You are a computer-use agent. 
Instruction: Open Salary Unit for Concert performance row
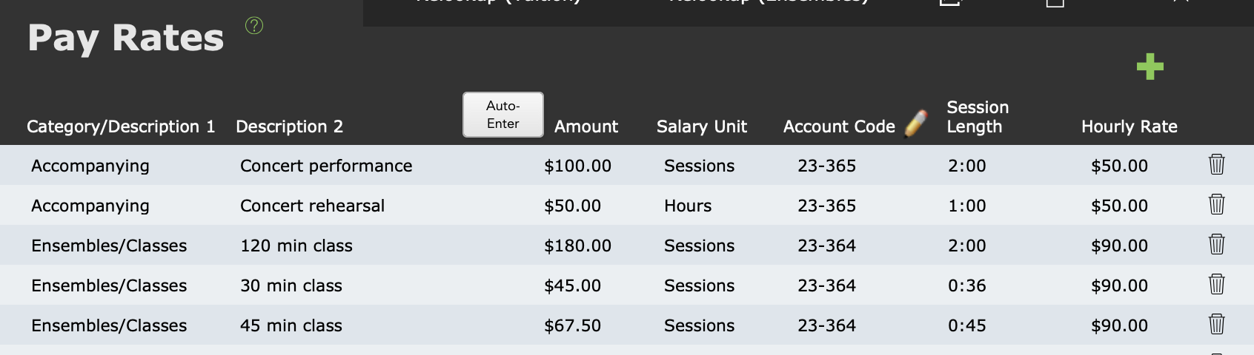click(699, 166)
